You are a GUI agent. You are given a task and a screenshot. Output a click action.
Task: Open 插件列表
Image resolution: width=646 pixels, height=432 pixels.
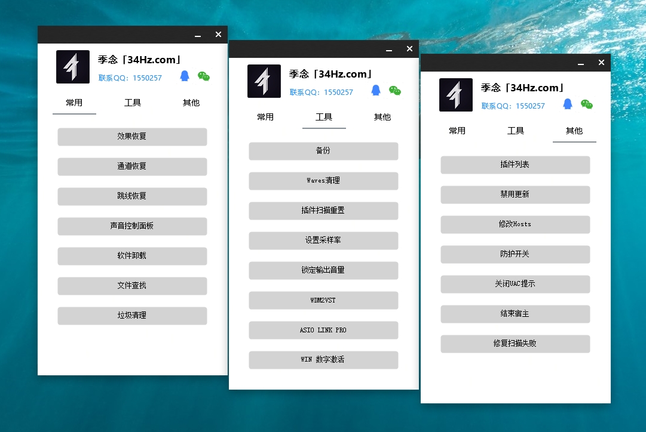(515, 165)
